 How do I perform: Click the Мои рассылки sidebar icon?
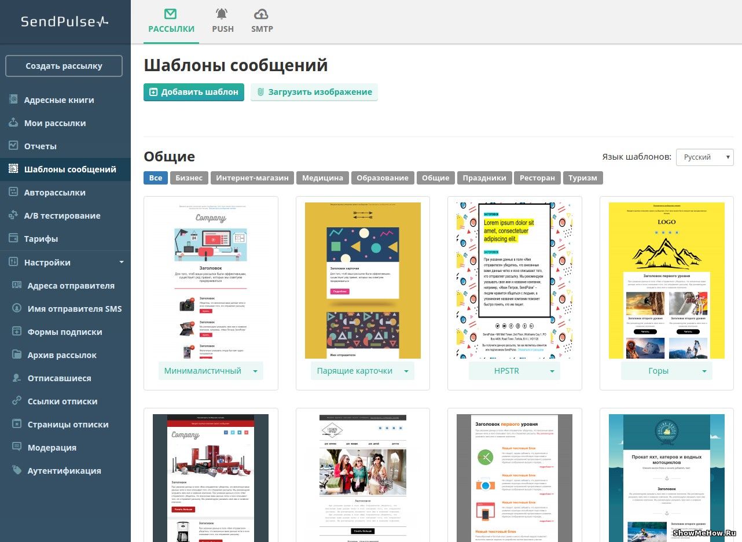(x=13, y=123)
